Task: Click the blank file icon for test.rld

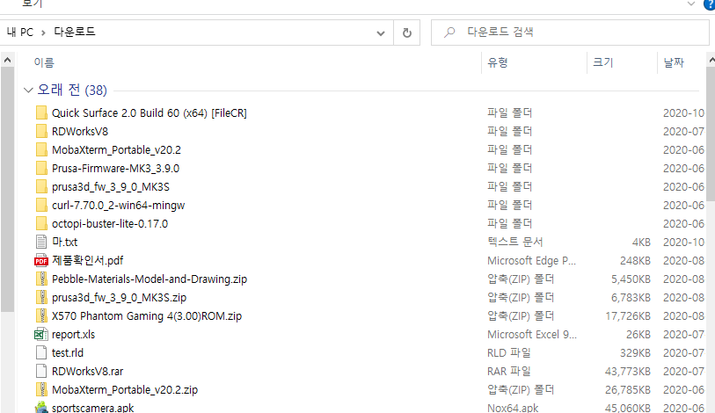Action: click(x=41, y=353)
